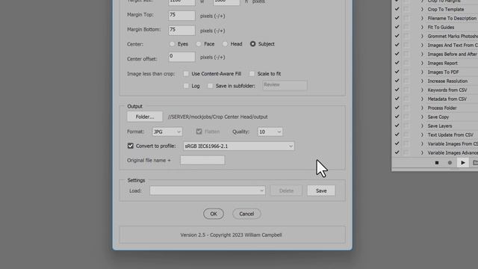This screenshot has width=478, height=269.
Task: Expand the Images To PDF action
Action: click(422, 72)
